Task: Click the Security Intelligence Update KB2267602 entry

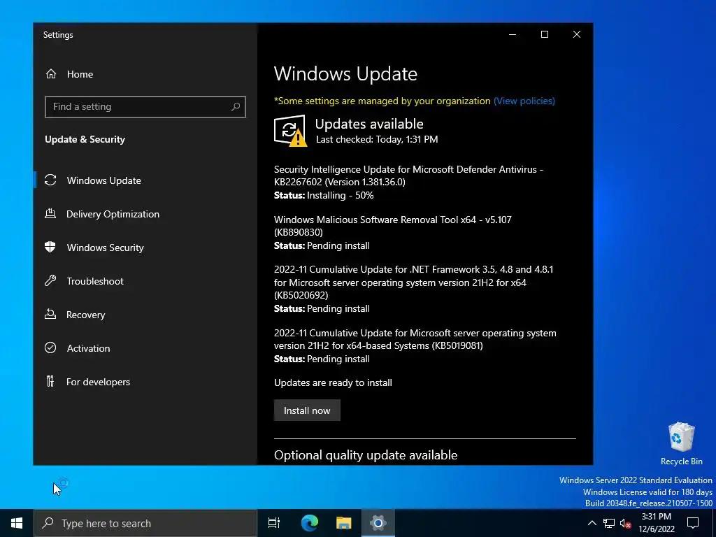Action: click(408, 182)
